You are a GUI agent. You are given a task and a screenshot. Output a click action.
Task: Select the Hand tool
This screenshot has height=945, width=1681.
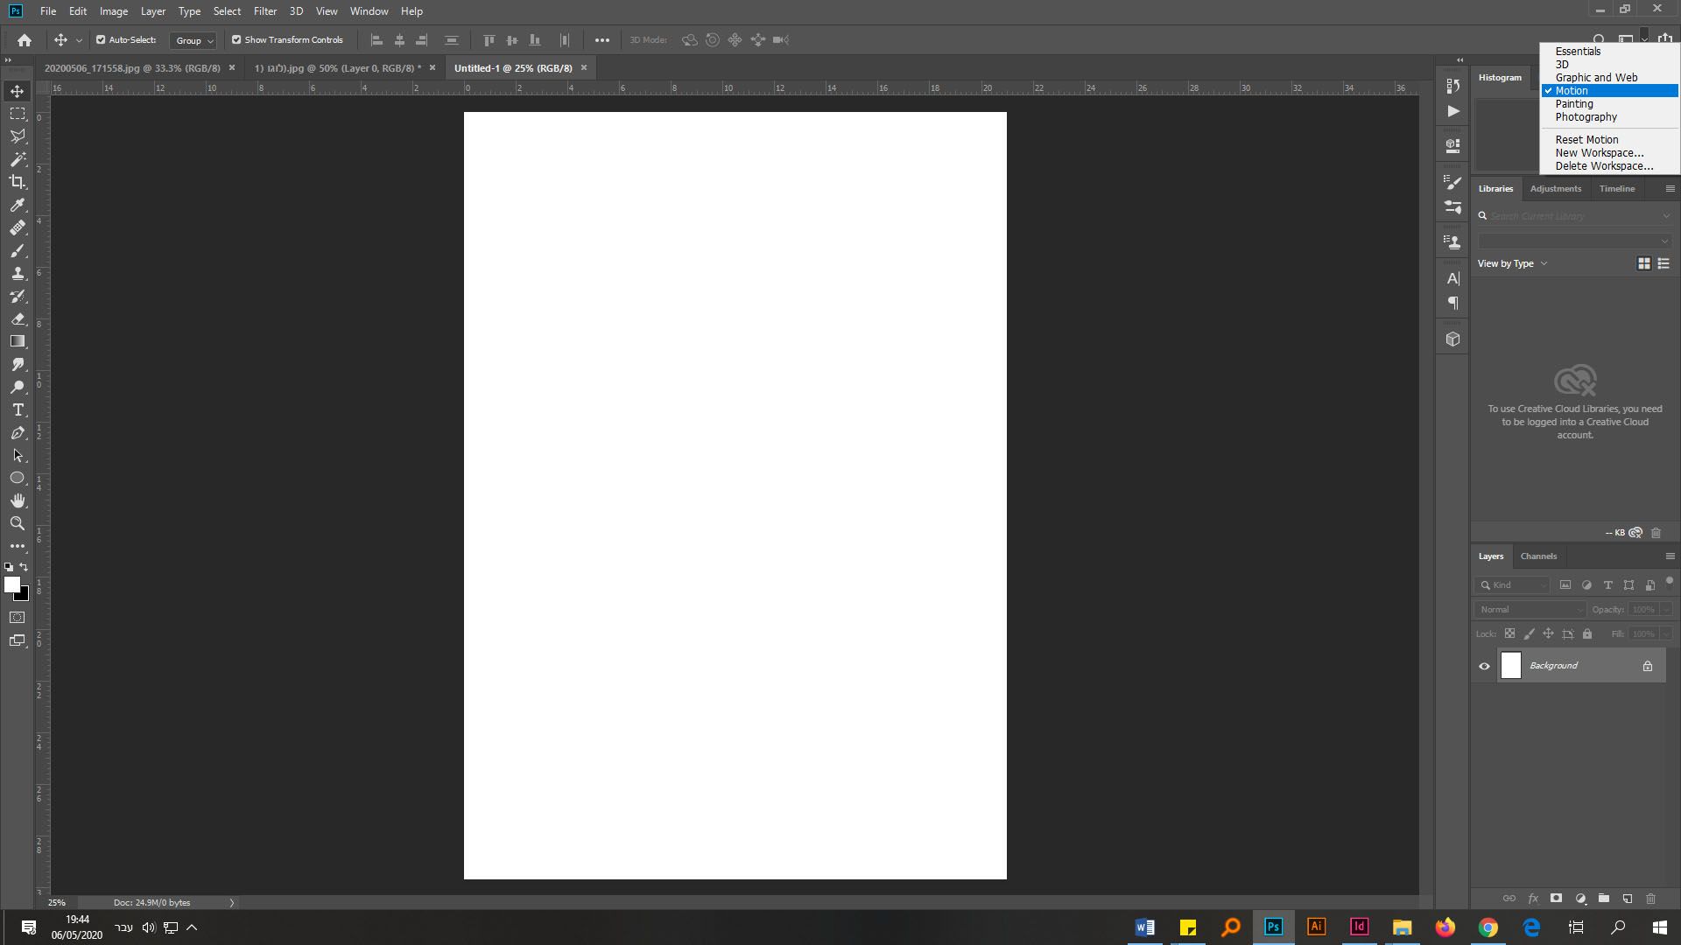pos(18,500)
